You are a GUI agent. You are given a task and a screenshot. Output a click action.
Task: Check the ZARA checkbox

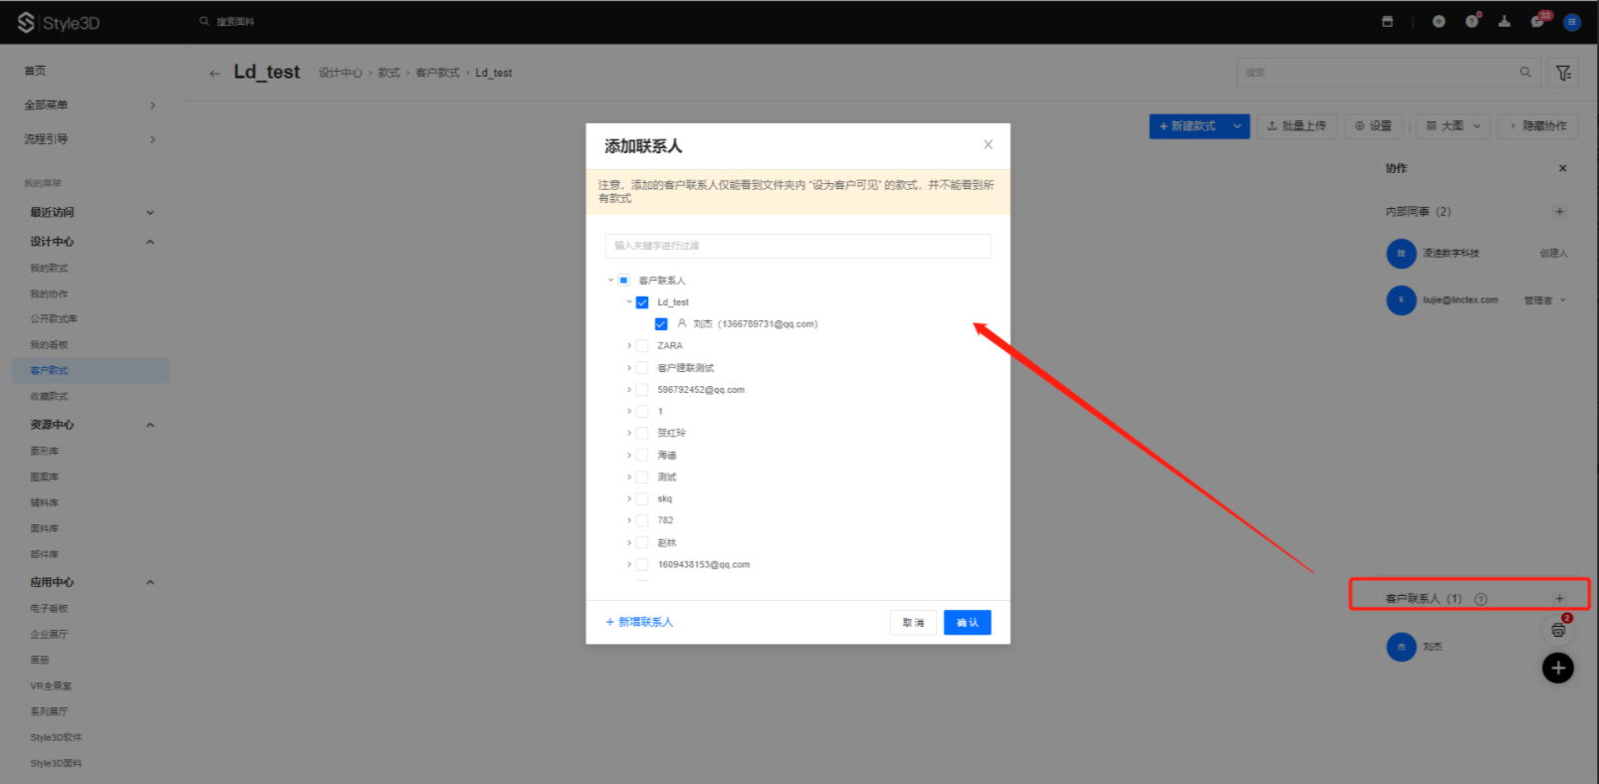[x=642, y=346]
